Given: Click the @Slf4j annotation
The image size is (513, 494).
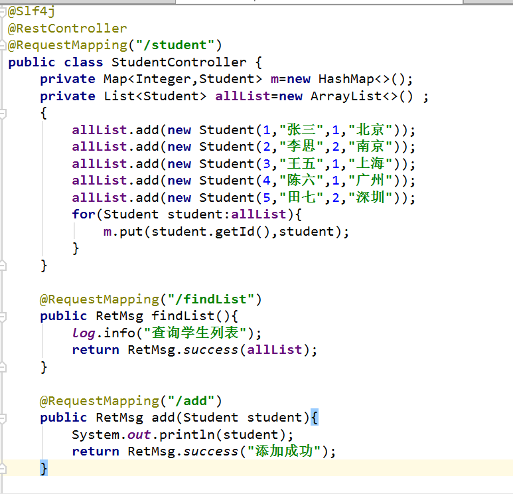Looking at the screenshot, I should (x=31, y=11).
